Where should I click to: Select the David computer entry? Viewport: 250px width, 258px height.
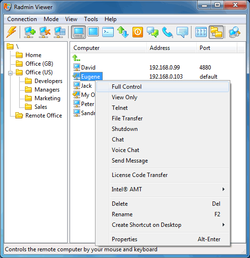pos(88,68)
